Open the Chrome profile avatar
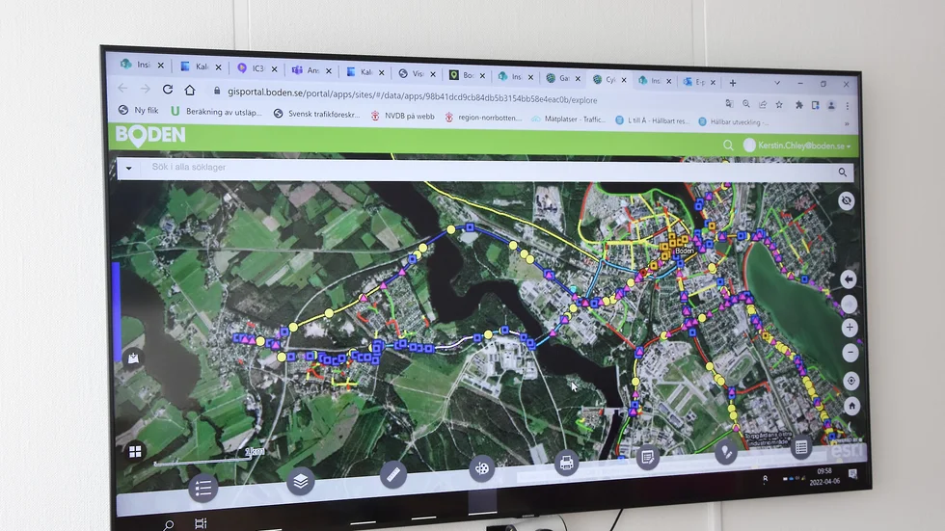Screen dimensions: 945x531 tap(831, 105)
